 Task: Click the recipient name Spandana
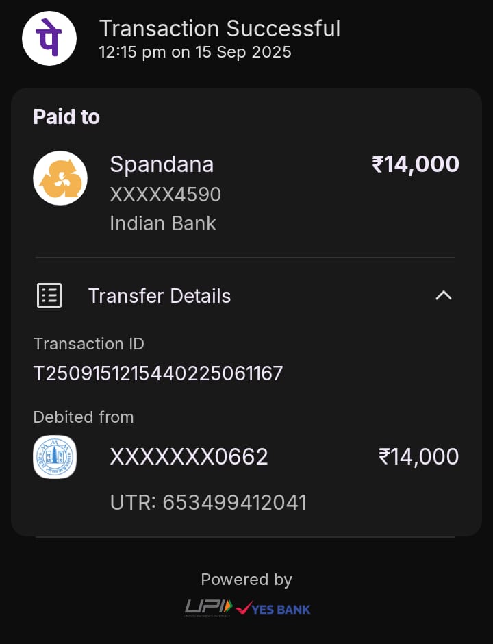(162, 164)
